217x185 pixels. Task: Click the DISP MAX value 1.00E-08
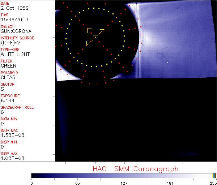click(x=10, y=158)
